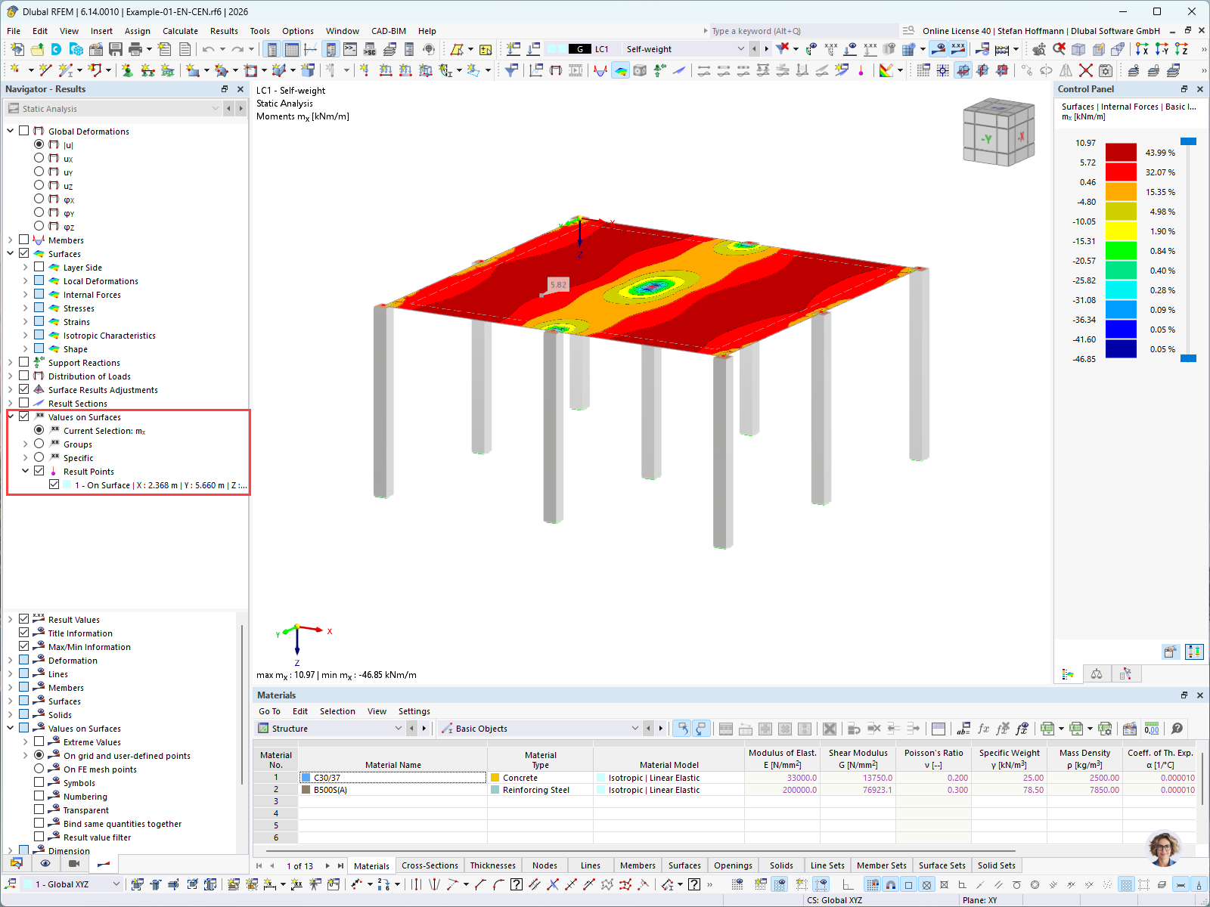This screenshot has height=907, width=1210.
Task: Click the top legend range slider handle
Action: (1188, 141)
